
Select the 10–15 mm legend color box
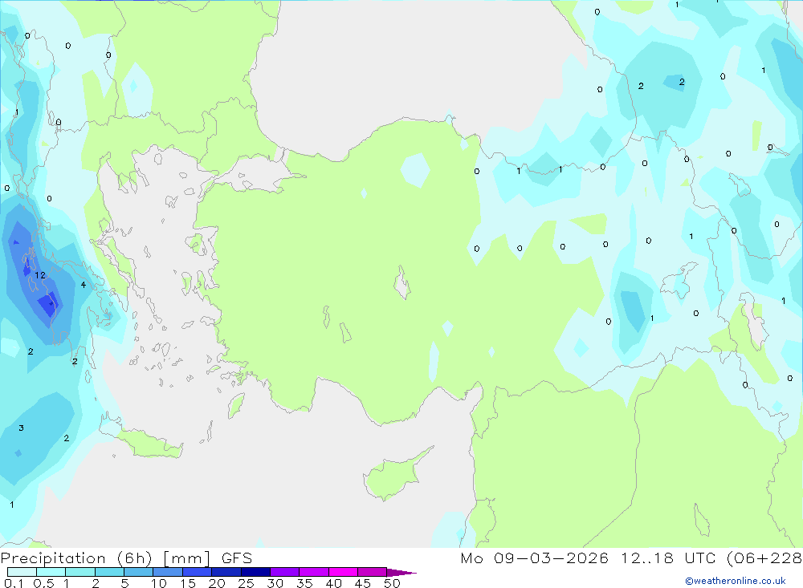[x=168, y=572]
